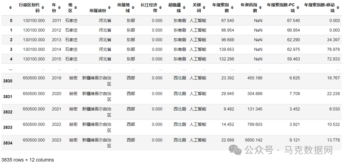This screenshot has width=344, height=164.
Task: Click mobile index value 22.238
Action: click(x=333, y=94)
